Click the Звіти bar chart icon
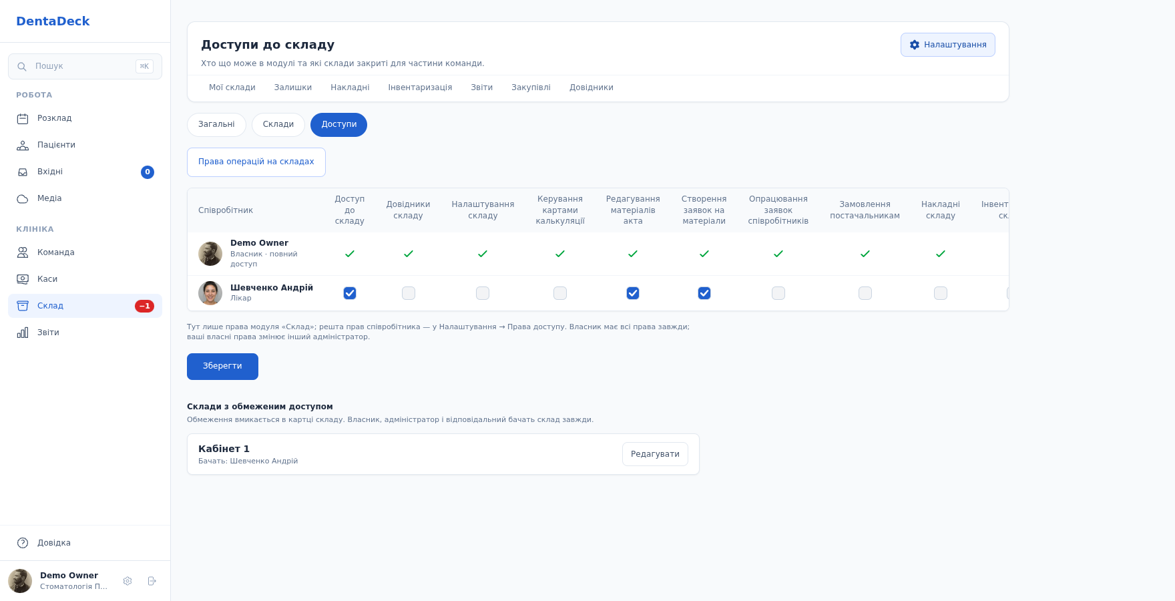This screenshot has width=1175, height=601. 23,333
